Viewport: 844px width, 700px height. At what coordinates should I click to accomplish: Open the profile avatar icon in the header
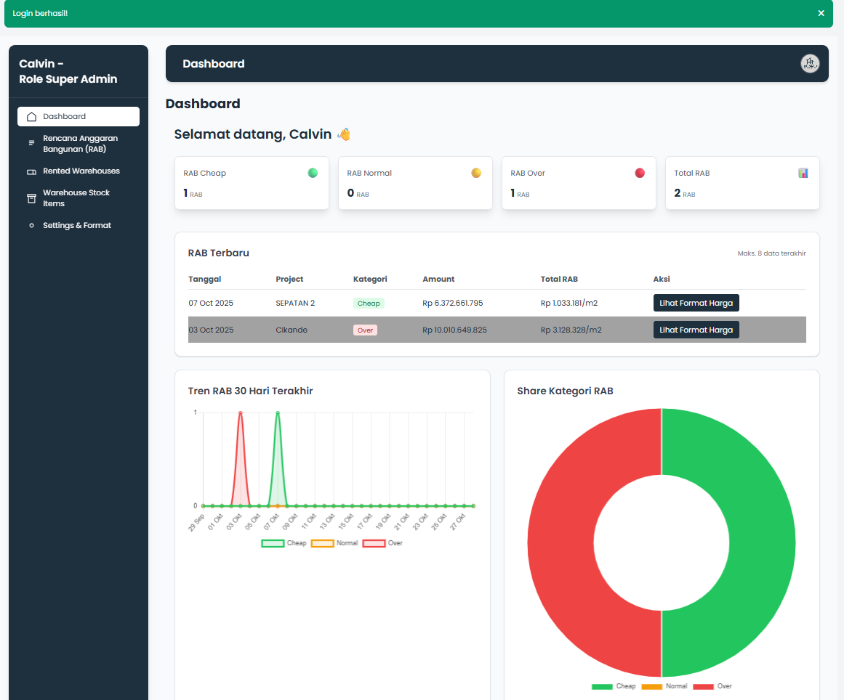pos(810,63)
